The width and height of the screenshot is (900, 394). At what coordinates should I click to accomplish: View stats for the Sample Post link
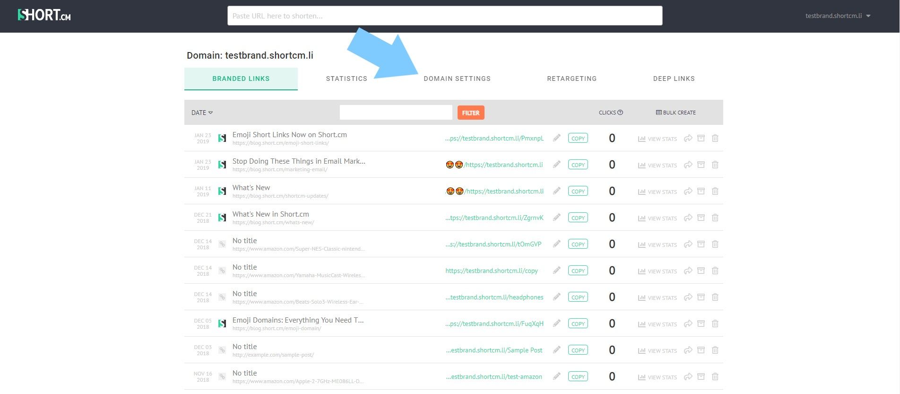tap(658, 350)
